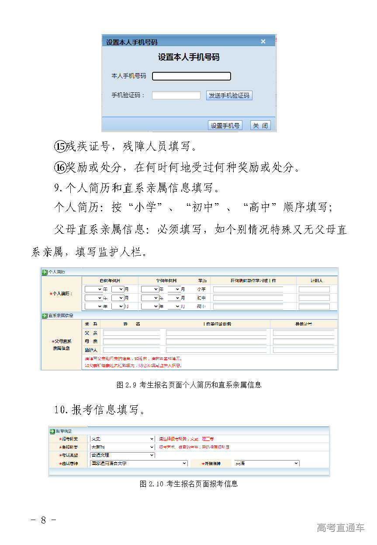Expand the 报考科类 dropdown

[122, 439]
